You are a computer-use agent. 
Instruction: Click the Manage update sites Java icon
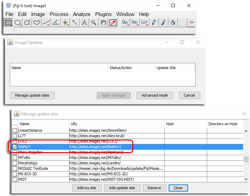tap(17, 114)
